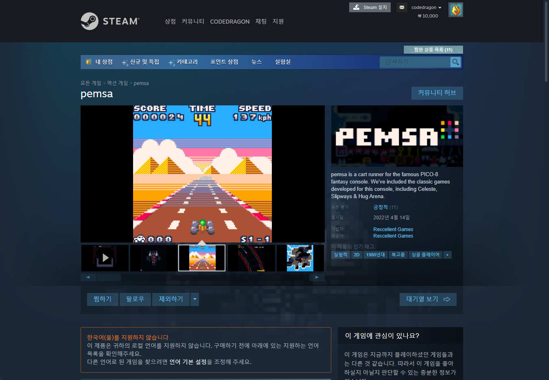Open 지원 in top navigation

(278, 22)
